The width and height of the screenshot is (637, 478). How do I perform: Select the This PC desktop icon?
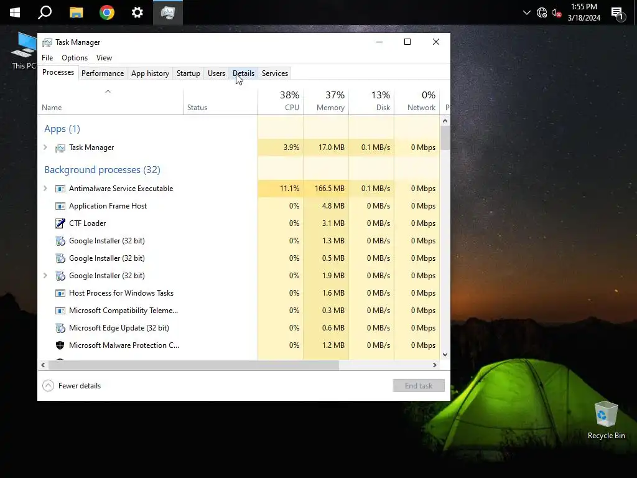[x=24, y=52]
